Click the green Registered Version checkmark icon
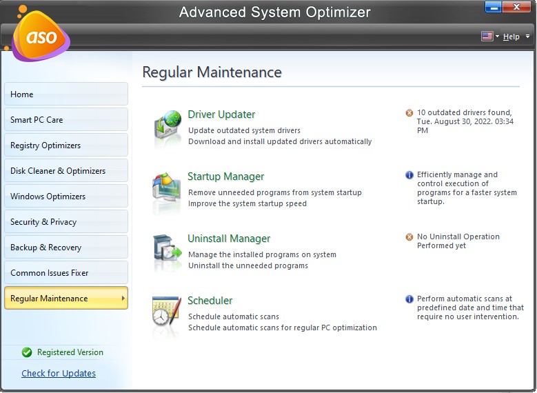Viewport: 537px width, 393px height. [x=27, y=352]
